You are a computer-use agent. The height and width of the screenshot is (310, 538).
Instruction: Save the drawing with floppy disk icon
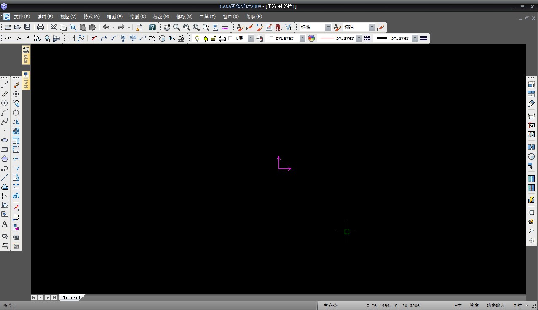(x=27, y=27)
